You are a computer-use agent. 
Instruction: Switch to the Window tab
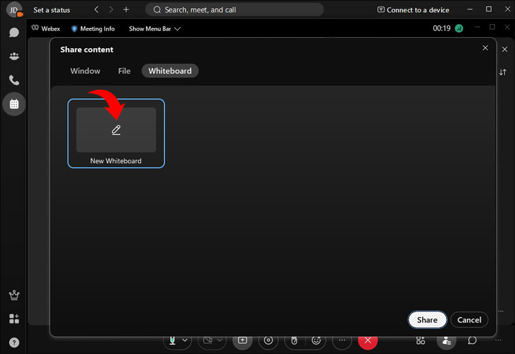[85, 71]
